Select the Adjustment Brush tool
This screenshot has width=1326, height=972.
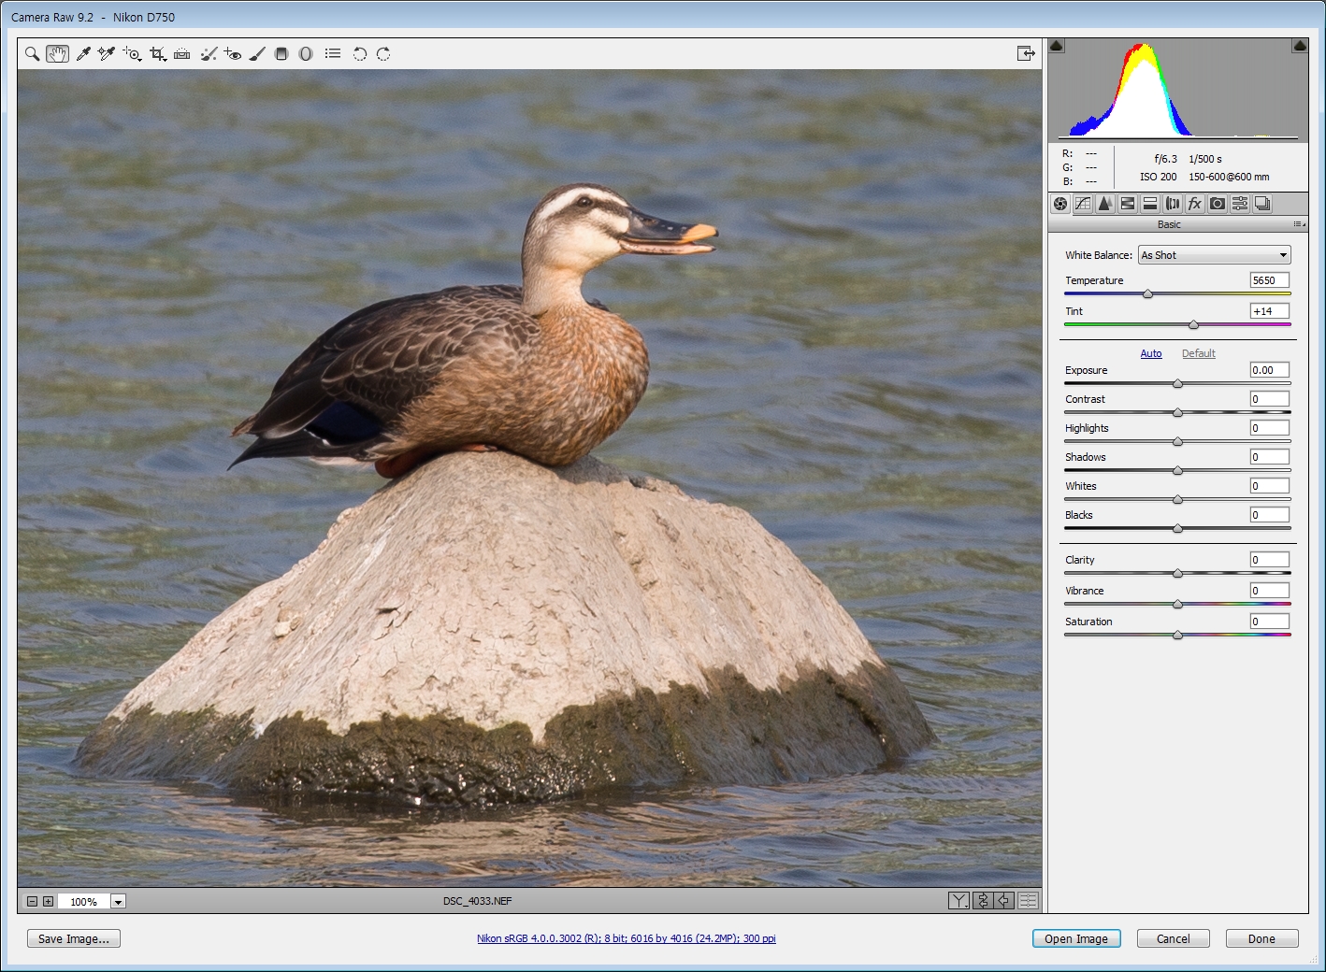[257, 54]
